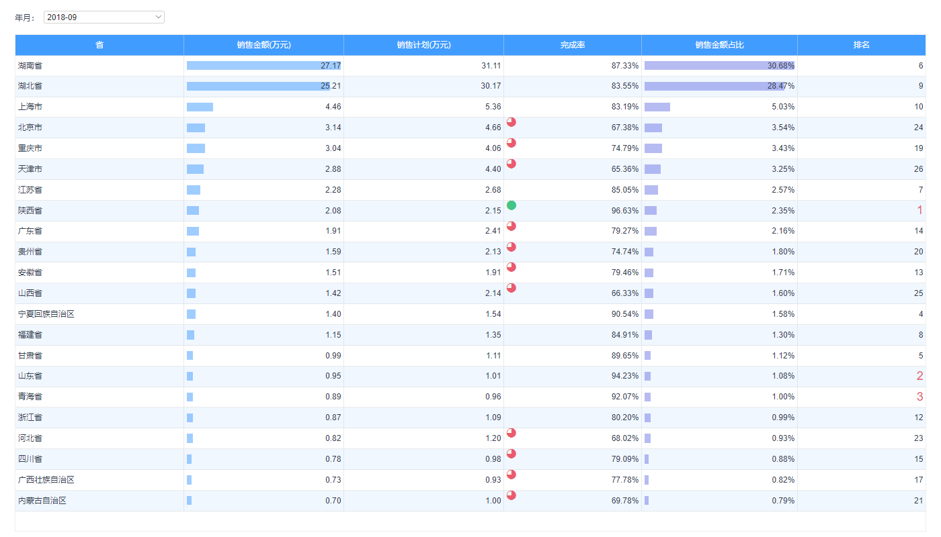The height and width of the screenshot is (537, 941).
Task: Click the green status icon for 陕西省
Action: click(512, 205)
